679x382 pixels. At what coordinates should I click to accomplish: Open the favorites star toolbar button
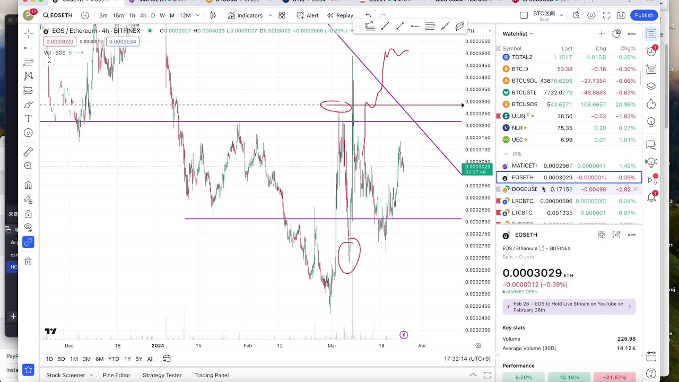[28, 370]
